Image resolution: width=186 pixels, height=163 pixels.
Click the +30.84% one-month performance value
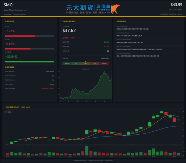11,57
